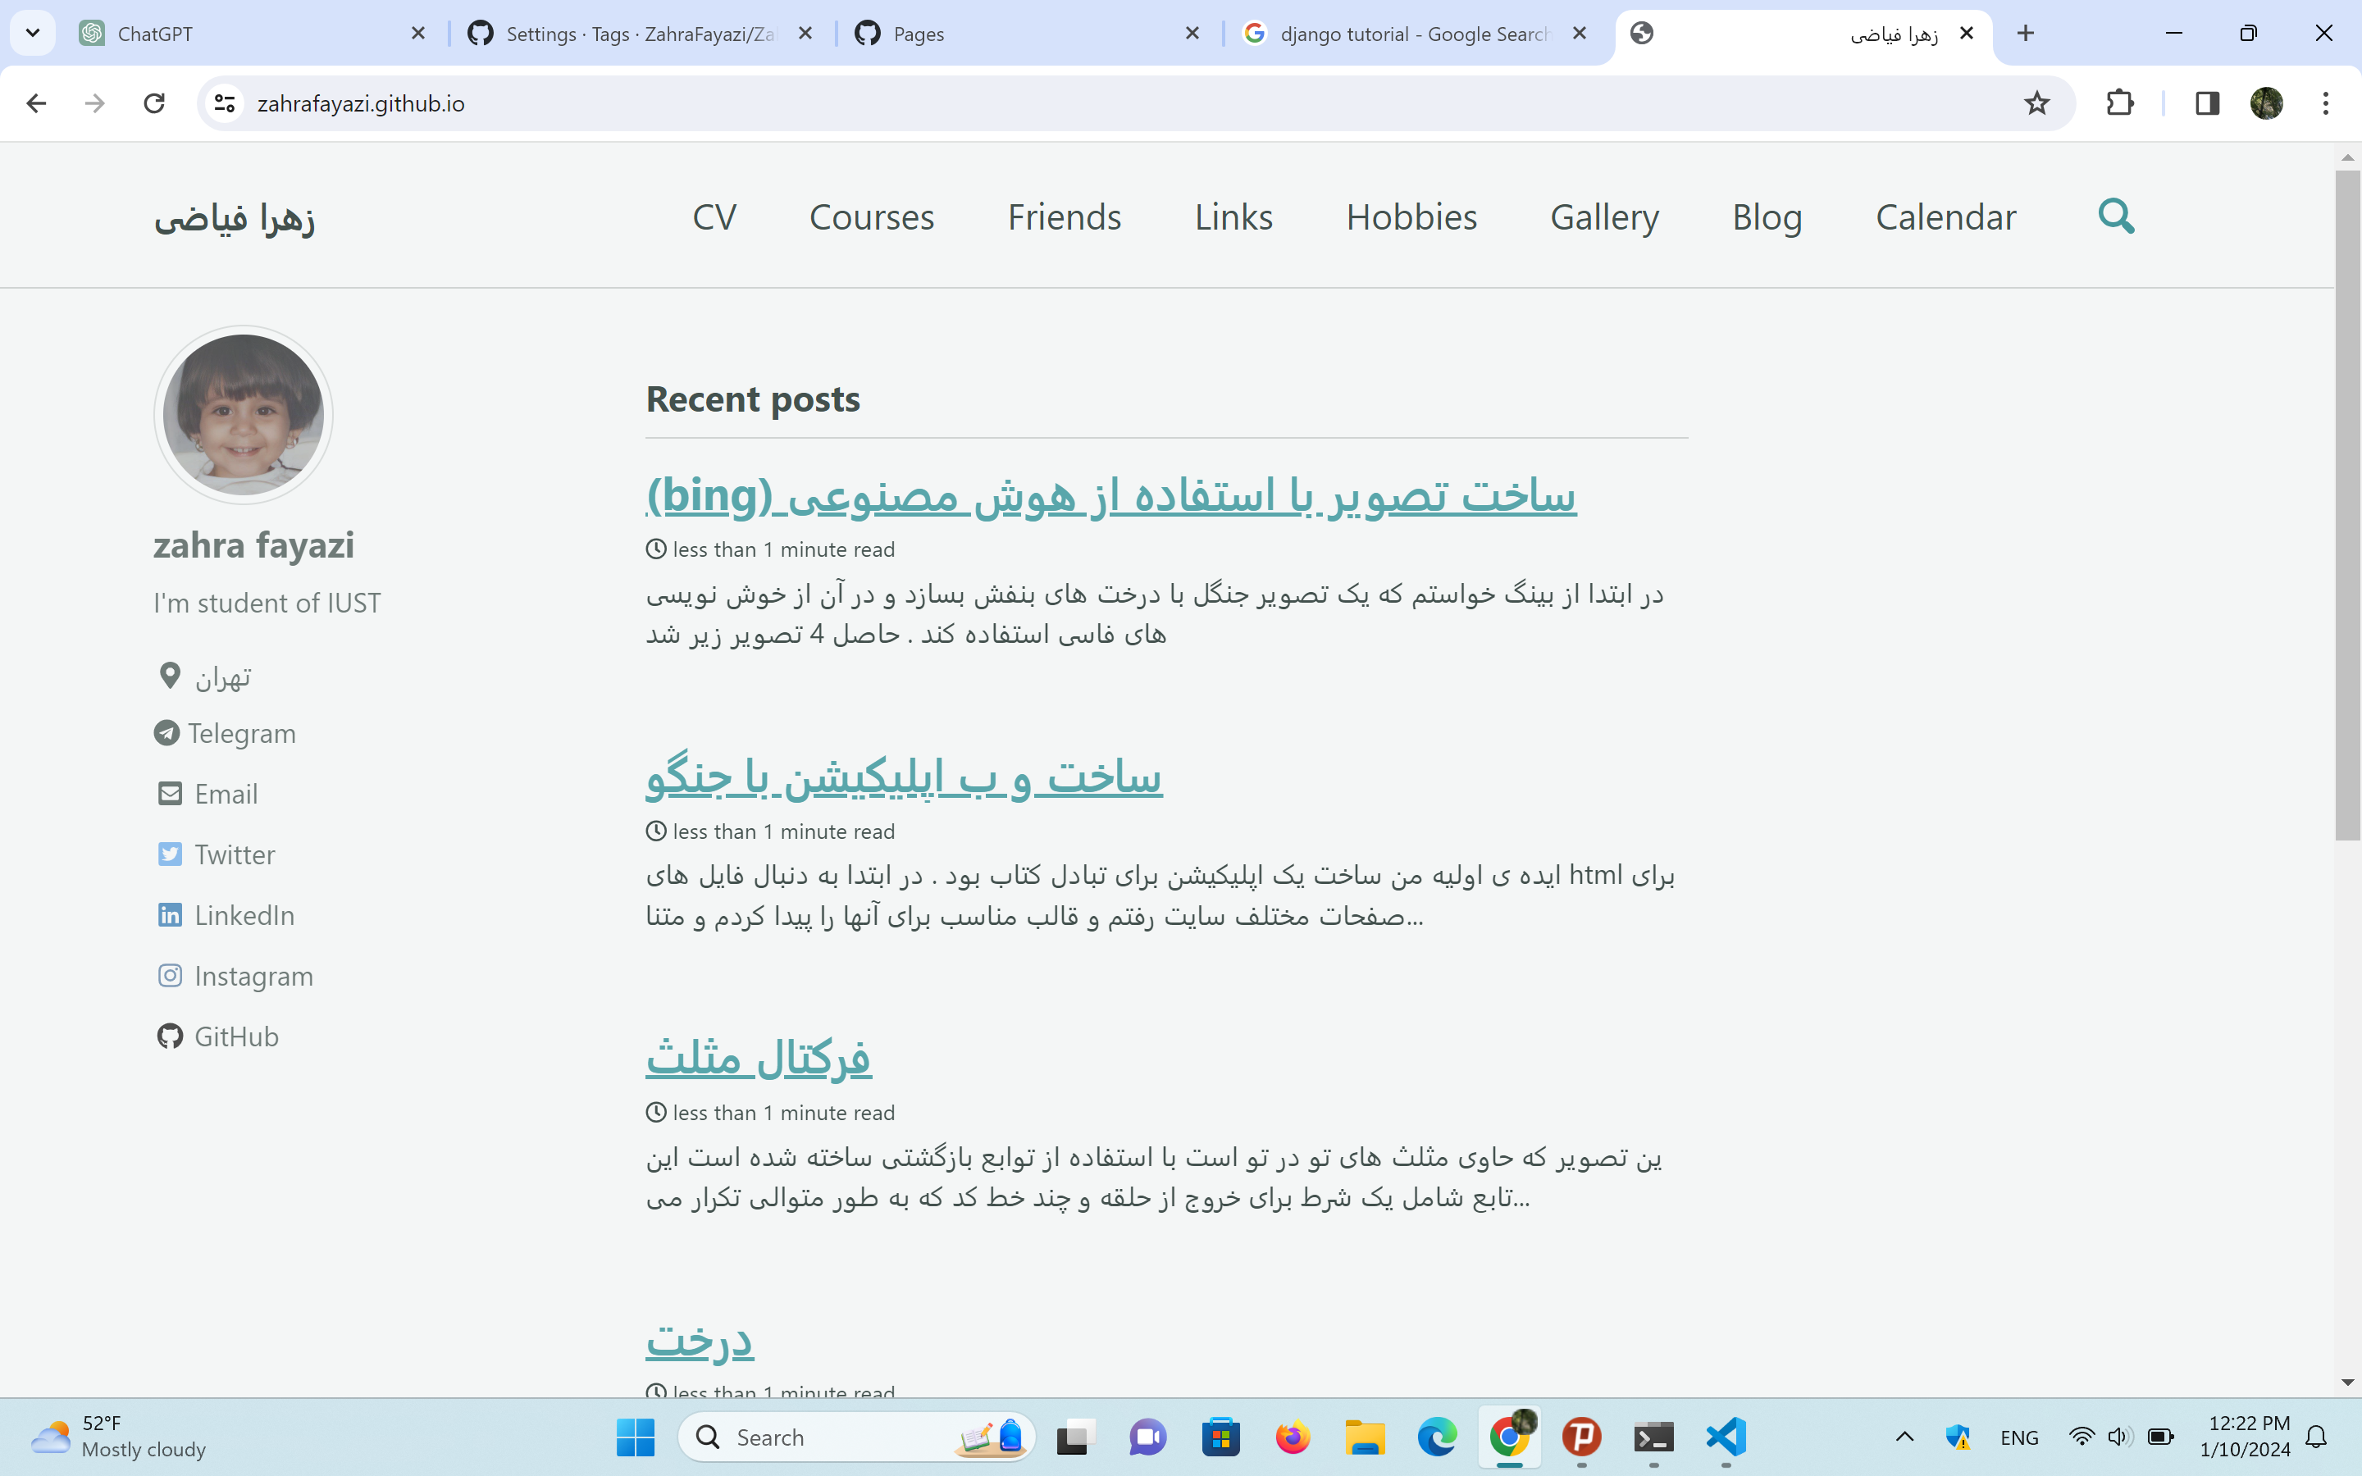This screenshot has width=2362, height=1476.
Task: Open the GitHub profile icon
Action: pos(170,1036)
